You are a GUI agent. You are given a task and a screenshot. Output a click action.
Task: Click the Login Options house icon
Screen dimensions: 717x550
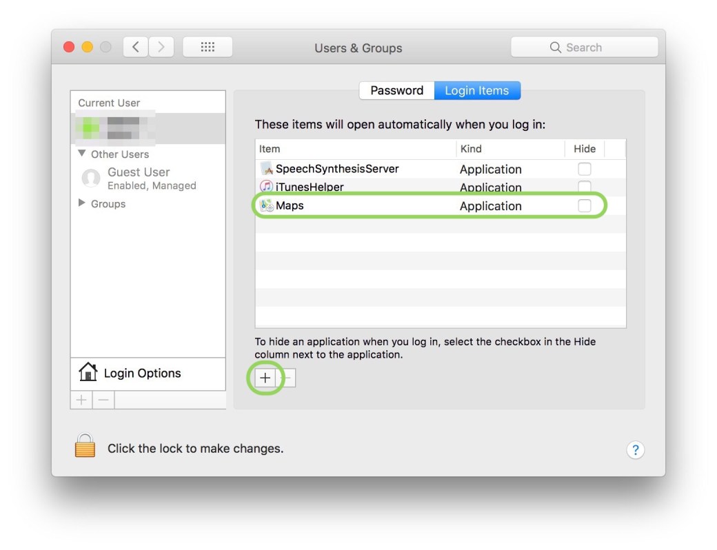(88, 373)
